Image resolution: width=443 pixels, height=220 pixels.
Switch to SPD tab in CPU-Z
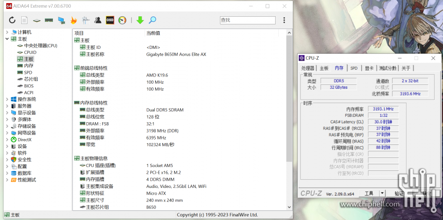[354, 68]
